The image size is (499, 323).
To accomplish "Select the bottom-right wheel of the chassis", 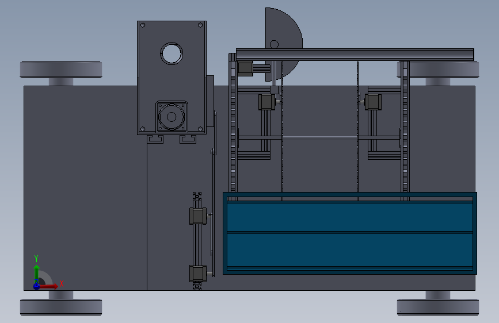I will [x=438, y=306].
